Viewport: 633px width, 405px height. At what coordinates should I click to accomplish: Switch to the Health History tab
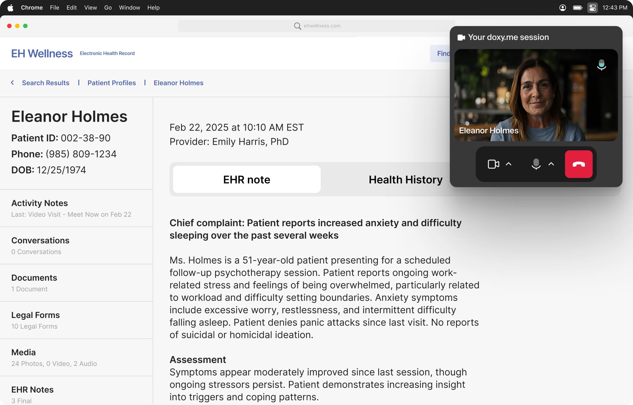point(405,180)
